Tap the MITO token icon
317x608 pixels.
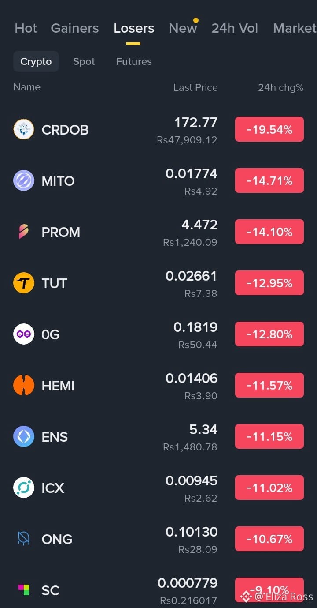click(24, 180)
